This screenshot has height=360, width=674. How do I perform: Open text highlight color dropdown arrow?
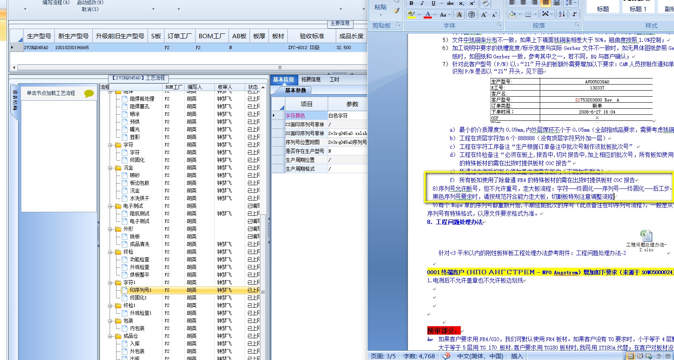pos(419,15)
